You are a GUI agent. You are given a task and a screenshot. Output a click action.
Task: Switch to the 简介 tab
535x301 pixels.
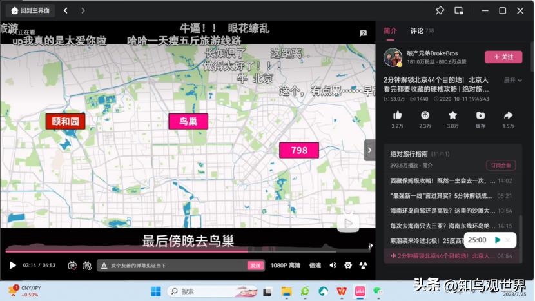point(390,31)
